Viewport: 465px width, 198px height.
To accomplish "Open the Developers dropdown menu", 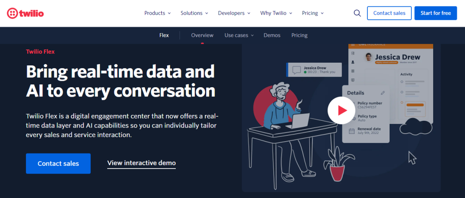I will (x=233, y=13).
